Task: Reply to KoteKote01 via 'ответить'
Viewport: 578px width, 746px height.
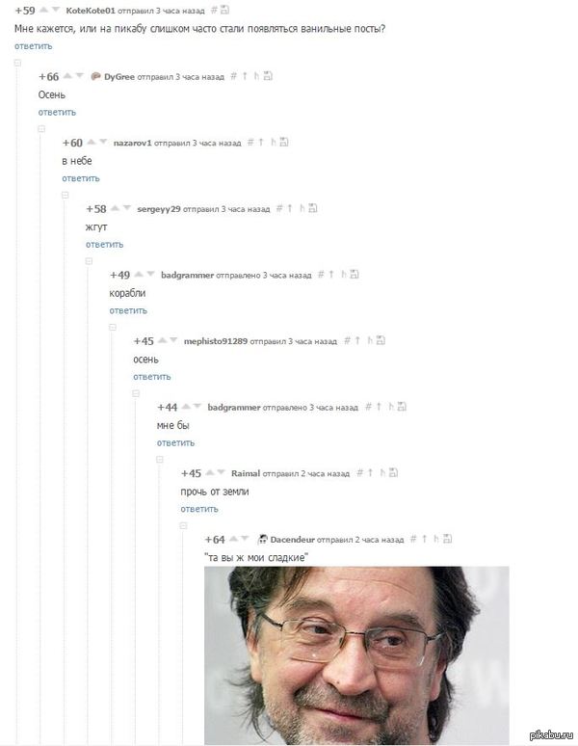Action: point(34,46)
